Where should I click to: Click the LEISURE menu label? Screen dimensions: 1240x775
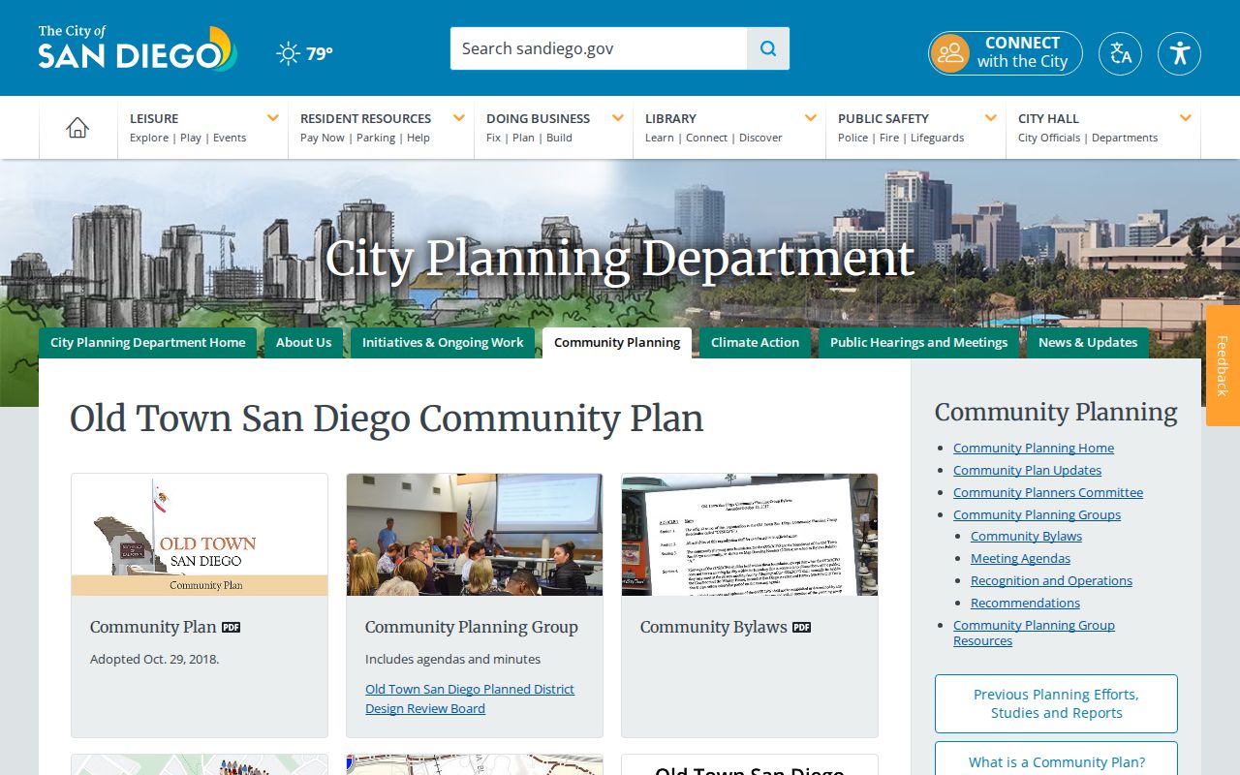pos(154,118)
